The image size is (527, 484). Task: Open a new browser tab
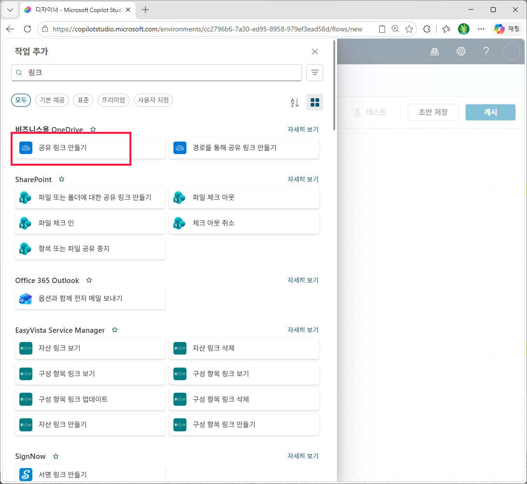(x=145, y=10)
